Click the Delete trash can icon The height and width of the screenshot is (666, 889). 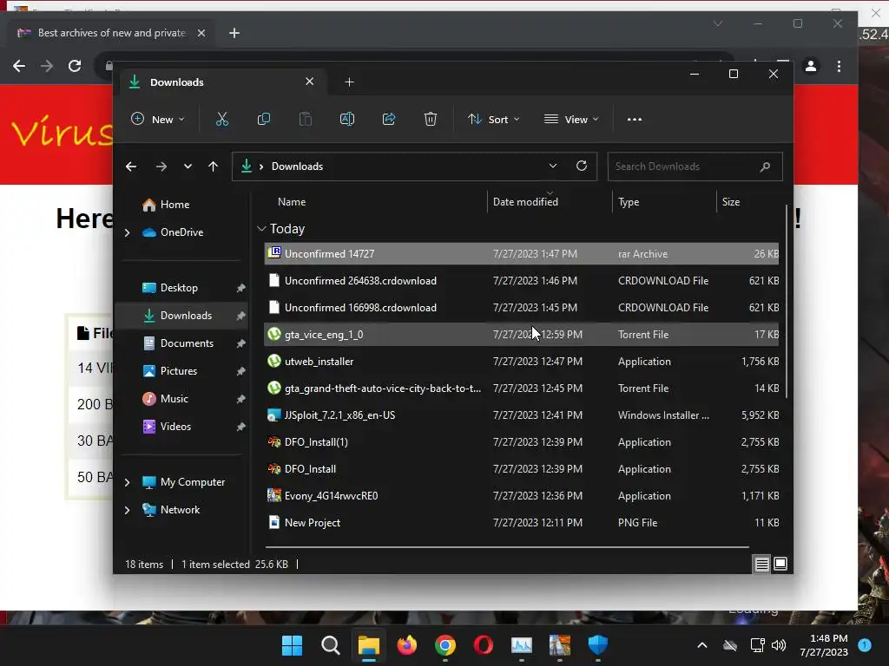click(x=431, y=119)
